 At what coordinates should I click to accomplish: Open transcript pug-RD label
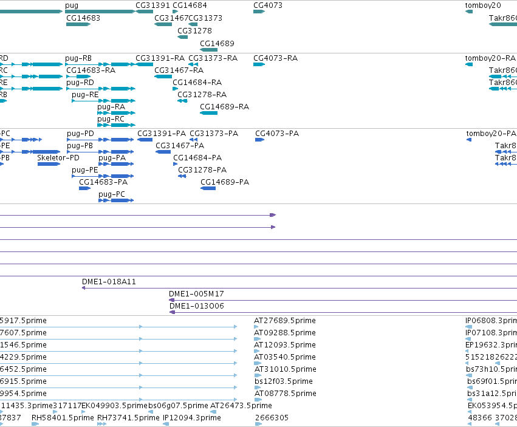[80, 83]
